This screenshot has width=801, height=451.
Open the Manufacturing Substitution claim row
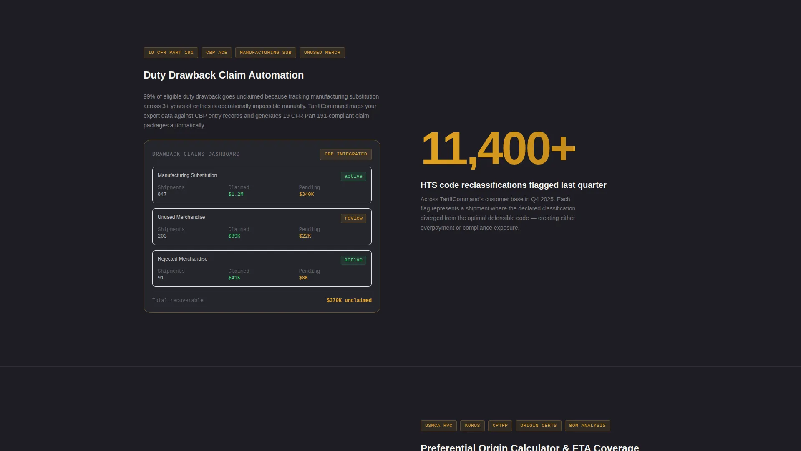click(262, 185)
